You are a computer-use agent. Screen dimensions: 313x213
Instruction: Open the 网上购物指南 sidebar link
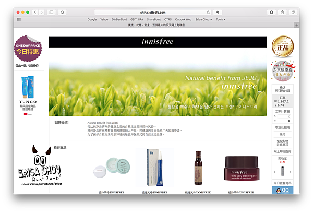pos(282,151)
